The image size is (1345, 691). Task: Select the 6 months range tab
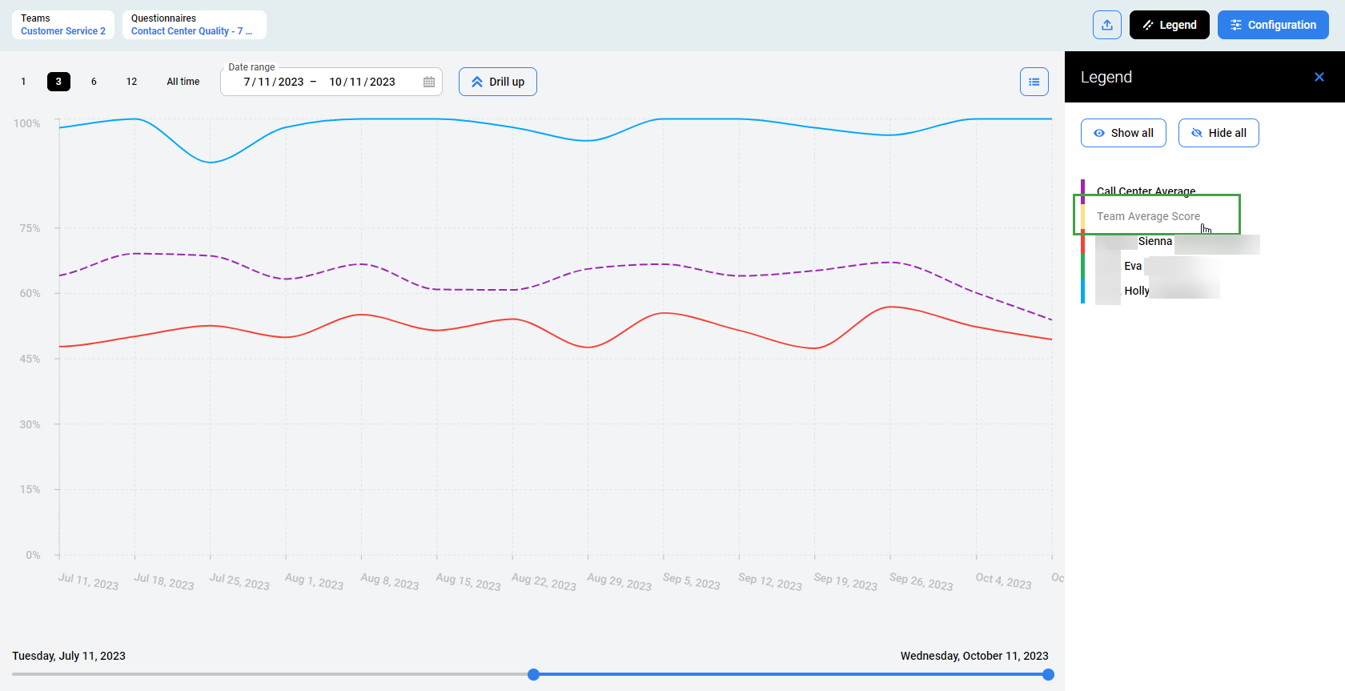pyautogui.click(x=94, y=82)
